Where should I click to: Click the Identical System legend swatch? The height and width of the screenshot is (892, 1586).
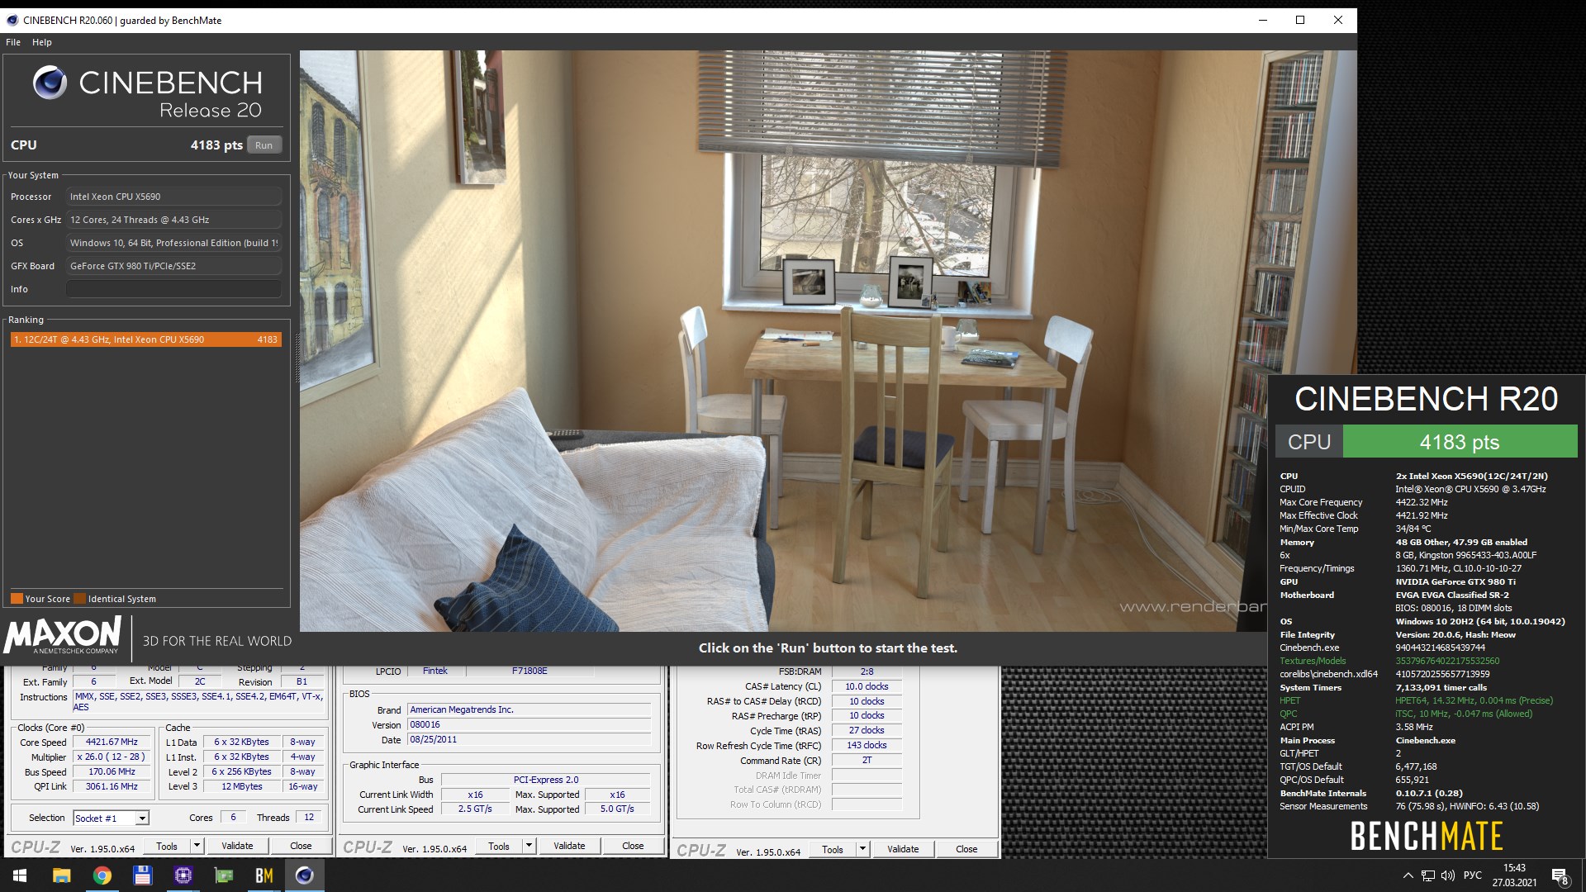click(79, 599)
